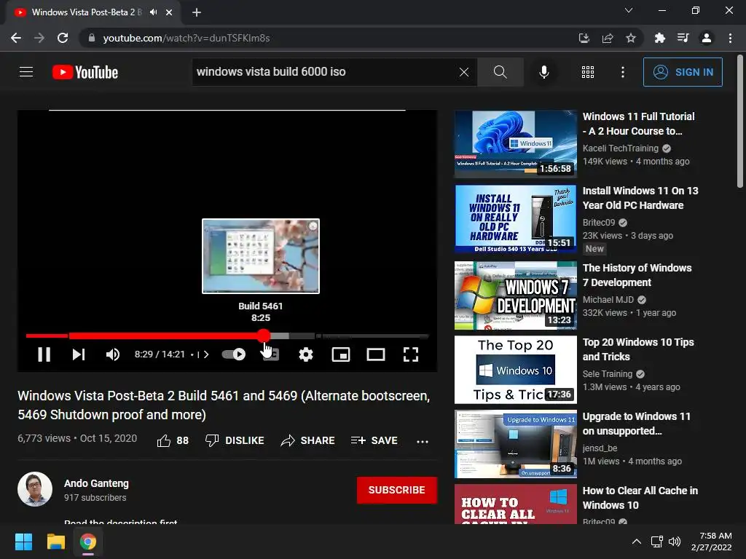
Task: Open Chrome extensions puzzle icon
Action: click(659, 38)
